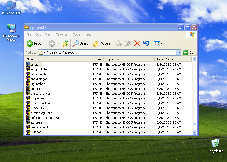Click the 177 KB size of GEDZAC
The image size is (227, 162).
pyautogui.click(x=97, y=132)
